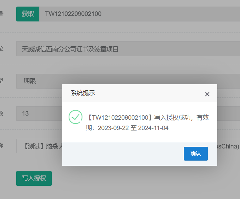Click the 确认 button in the dialog
Screen dimensions: 240x199
(196, 154)
